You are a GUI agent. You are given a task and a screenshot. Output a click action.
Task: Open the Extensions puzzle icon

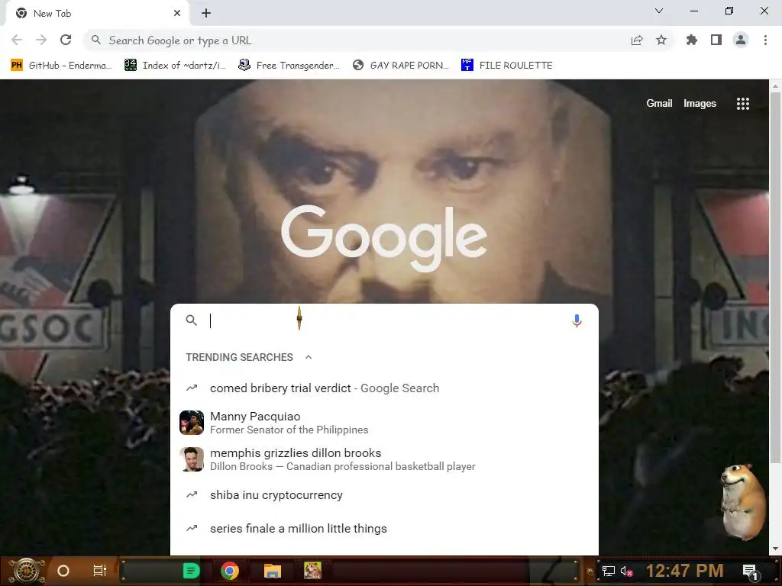(x=692, y=40)
